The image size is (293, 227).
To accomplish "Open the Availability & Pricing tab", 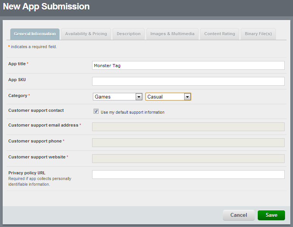I will tap(86, 34).
